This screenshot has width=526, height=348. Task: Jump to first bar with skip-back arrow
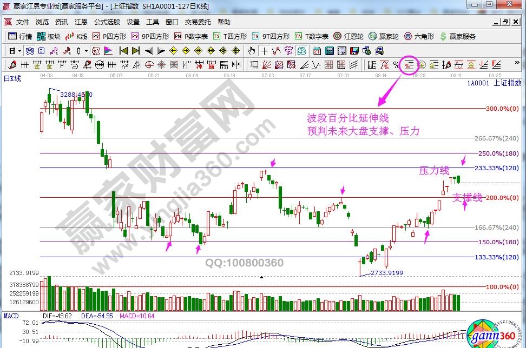(123, 51)
